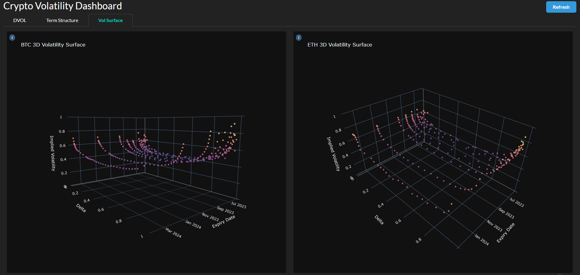
Task: Click the Crypto Volatility Dashboard heading
Action: pyautogui.click(x=63, y=6)
